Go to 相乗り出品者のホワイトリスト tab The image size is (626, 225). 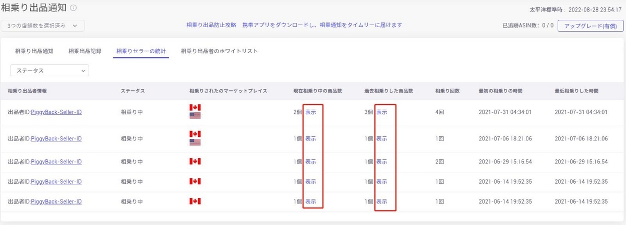pos(219,51)
